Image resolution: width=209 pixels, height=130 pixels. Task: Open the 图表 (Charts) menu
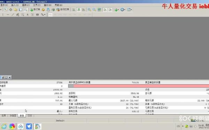click(x=26, y=5)
